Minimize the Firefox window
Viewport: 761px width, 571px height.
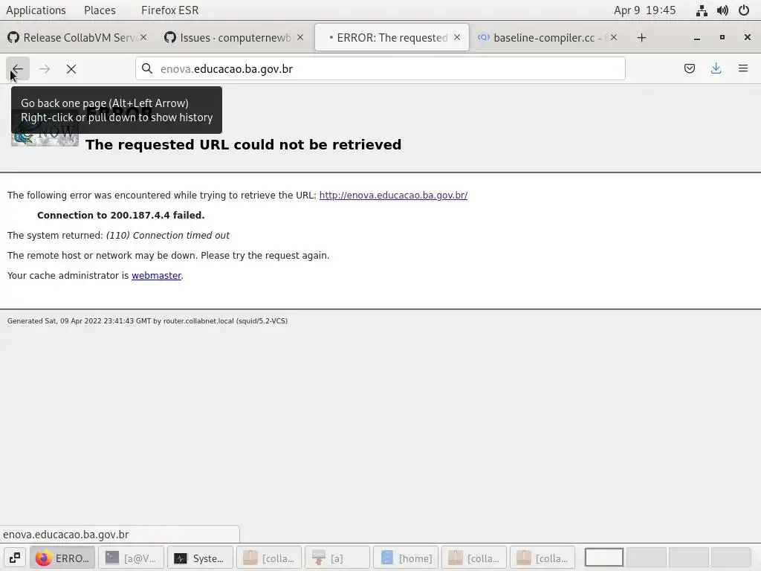pos(697,37)
